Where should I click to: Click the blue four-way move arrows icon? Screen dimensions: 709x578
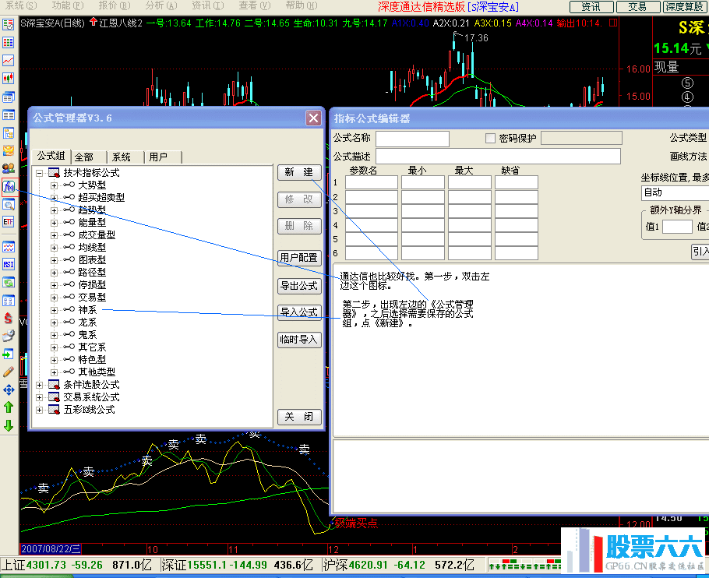[x=9, y=389]
